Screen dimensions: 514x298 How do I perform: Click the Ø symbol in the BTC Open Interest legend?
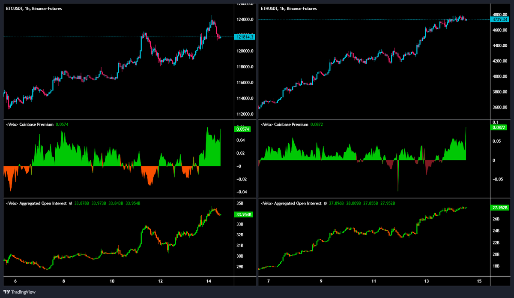click(71, 203)
